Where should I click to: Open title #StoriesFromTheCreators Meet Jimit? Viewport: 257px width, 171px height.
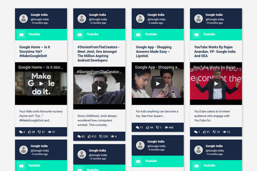click(x=99, y=54)
